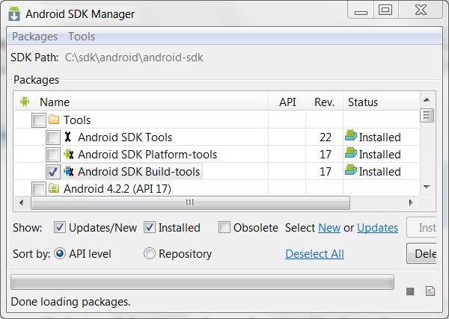Select the Tools group row label
Screen dimensions: 449x319
(77, 120)
